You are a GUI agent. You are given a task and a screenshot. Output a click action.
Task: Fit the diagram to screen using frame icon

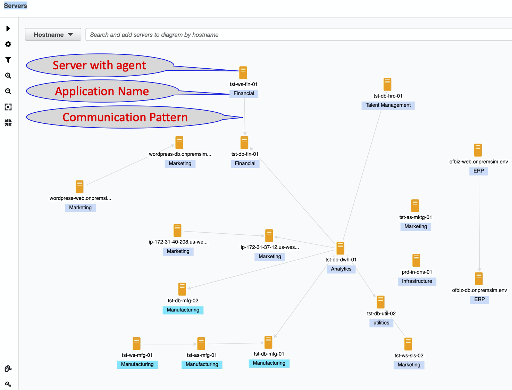click(8, 107)
